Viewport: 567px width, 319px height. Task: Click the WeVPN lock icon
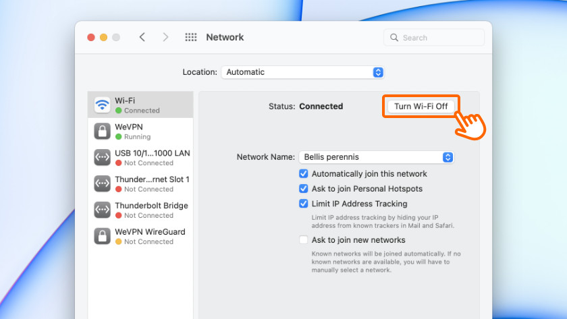(102, 132)
